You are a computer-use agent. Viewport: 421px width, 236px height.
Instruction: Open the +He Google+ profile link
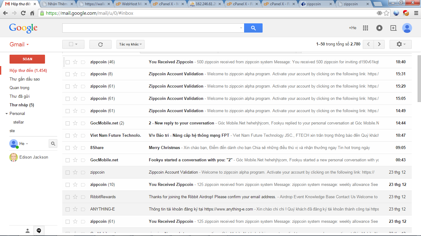353,28
